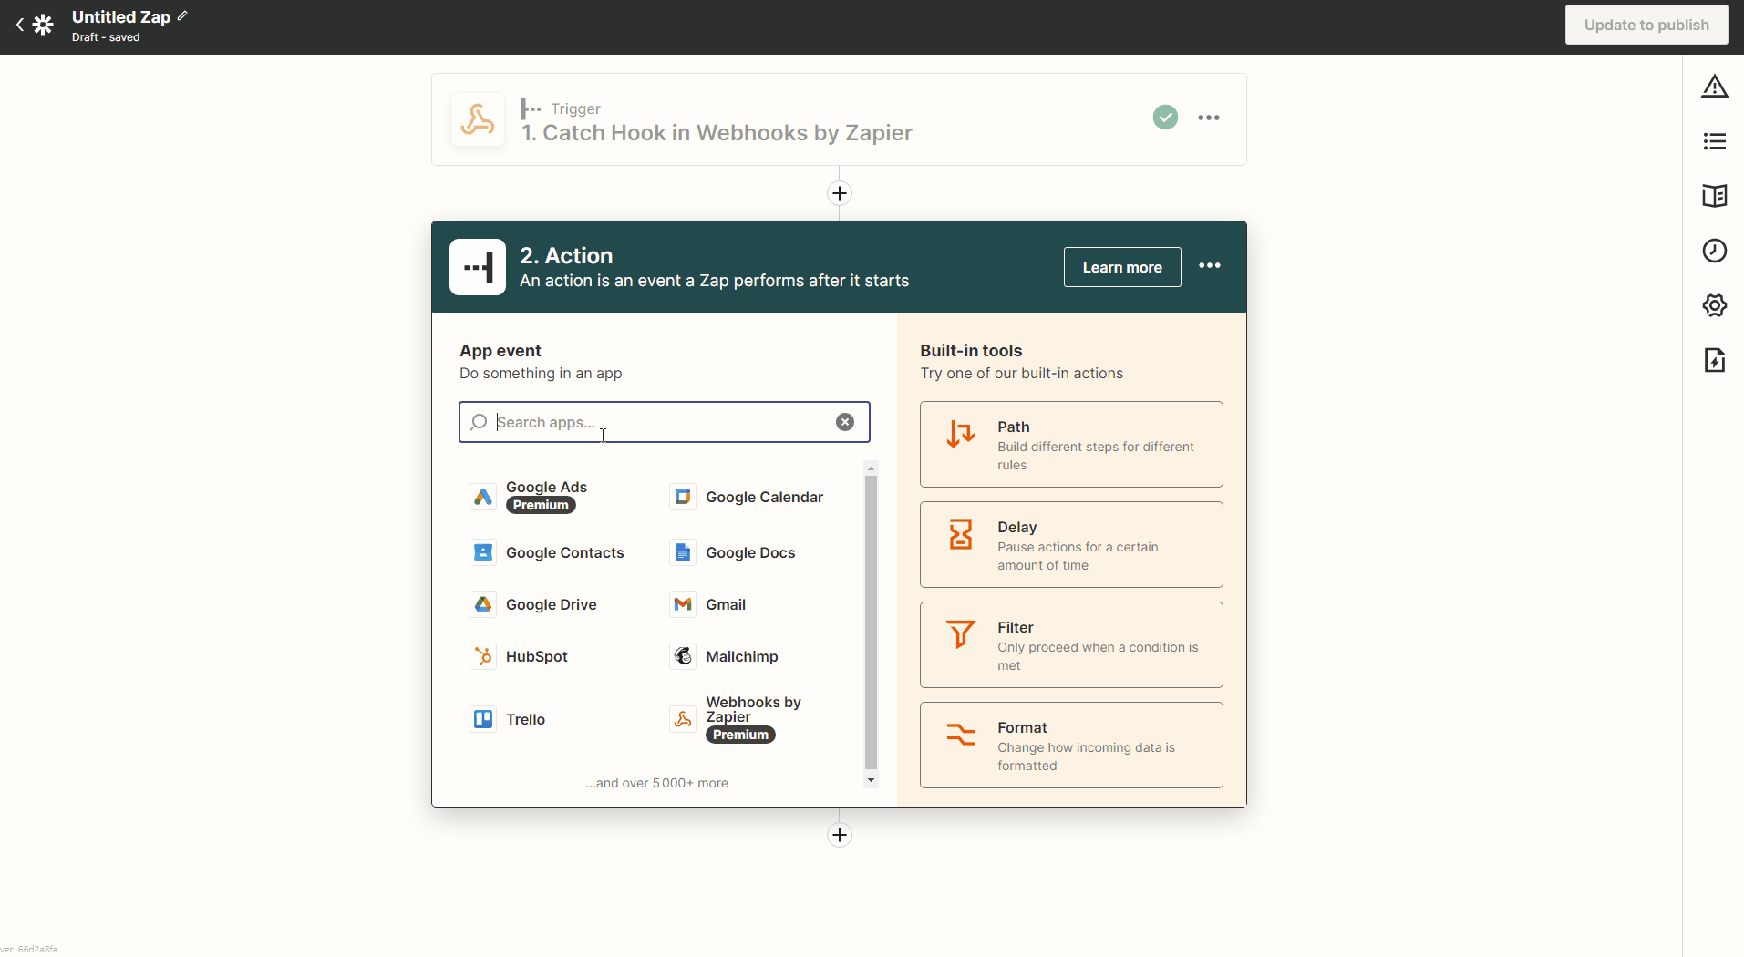Open Zap settings gear icon
The height and width of the screenshot is (957, 1744).
pyautogui.click(x=1715, y=305)
